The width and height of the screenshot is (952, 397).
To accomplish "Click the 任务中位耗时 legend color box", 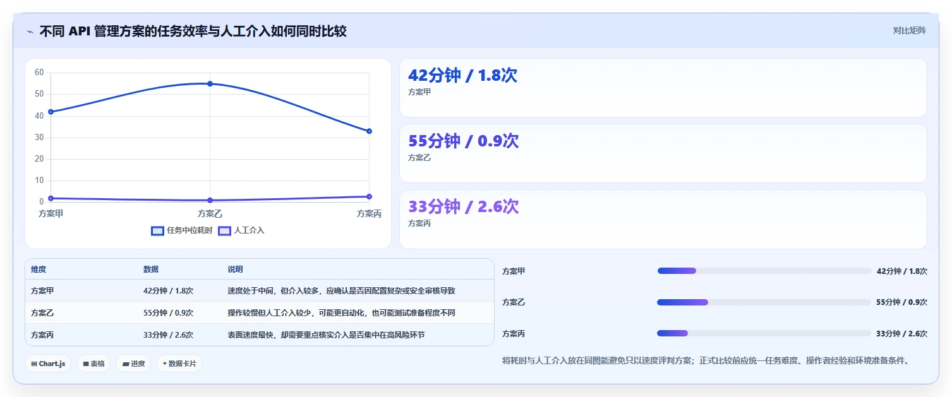I will coord(158,231).
